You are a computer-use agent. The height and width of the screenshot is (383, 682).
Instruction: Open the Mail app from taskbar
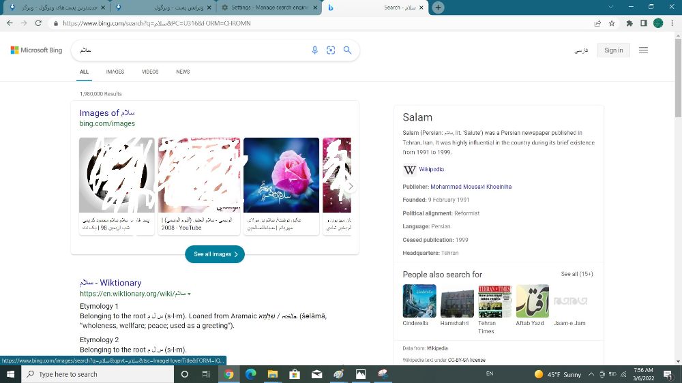pos(316,374)
